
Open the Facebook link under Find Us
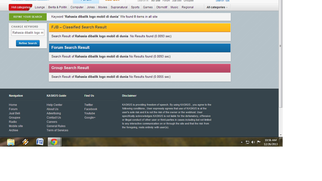[x=91, y=109]
